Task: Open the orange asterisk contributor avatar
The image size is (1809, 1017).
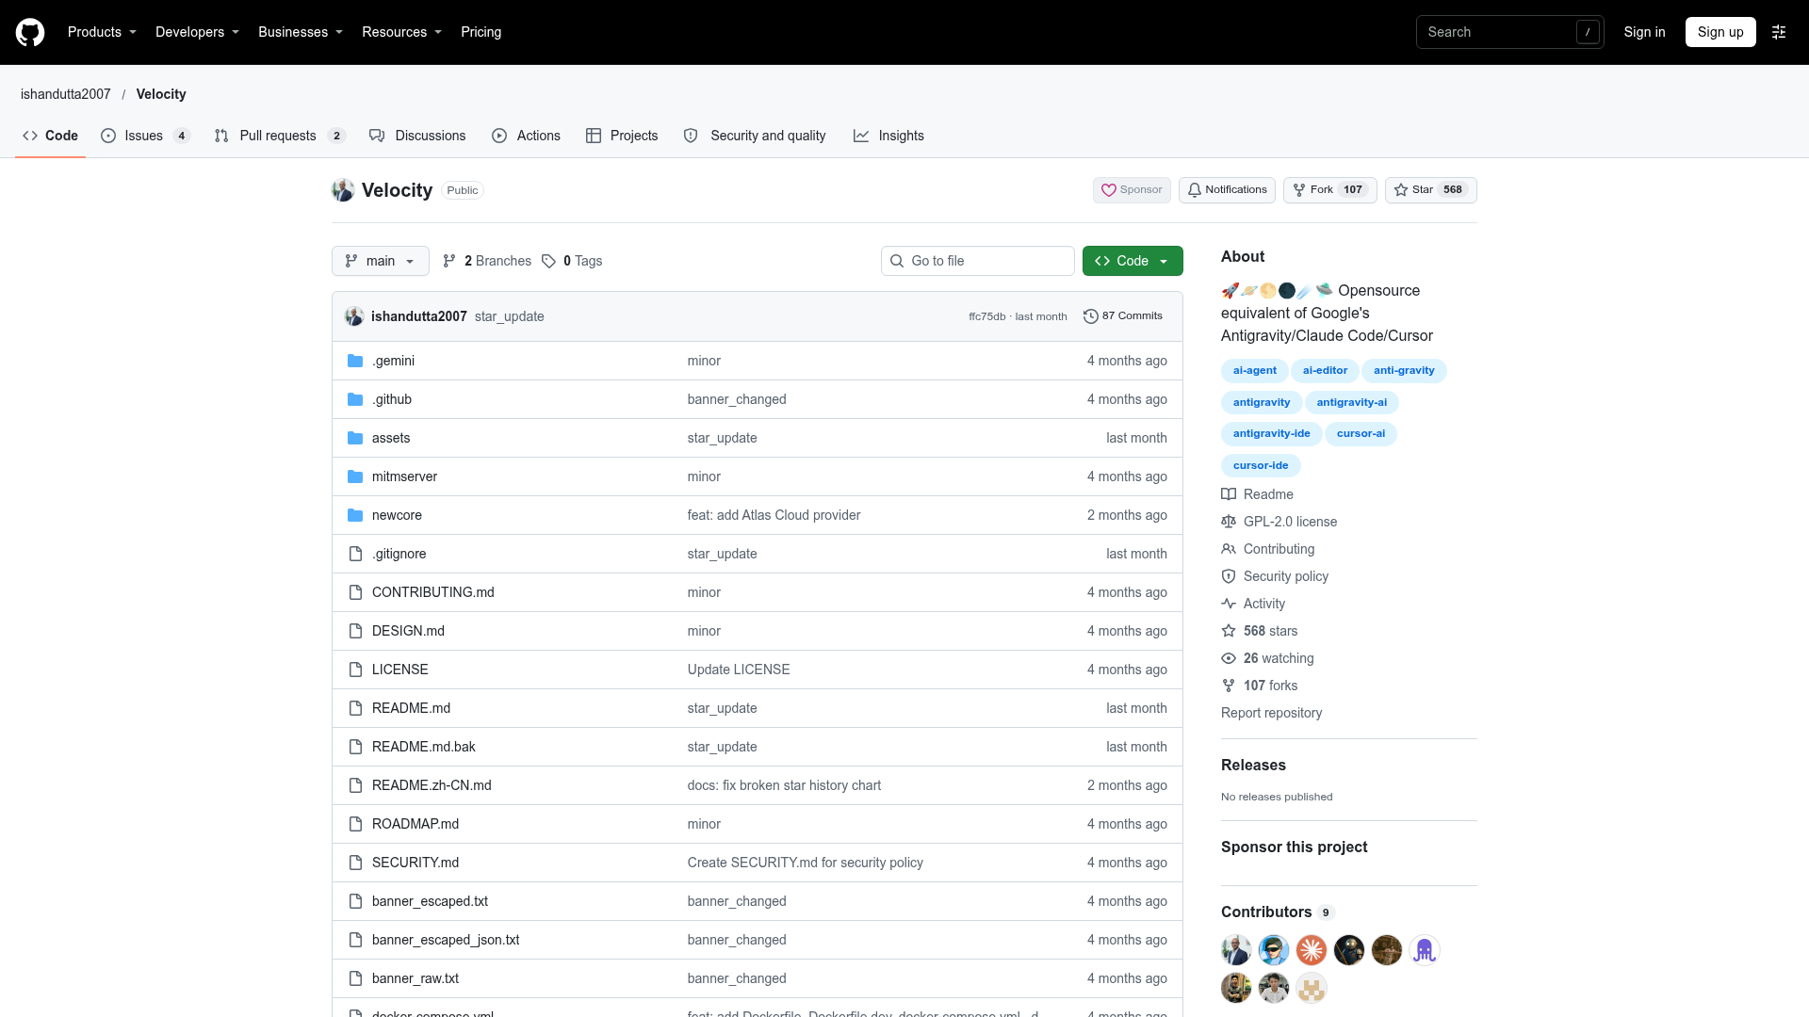Action: tap(1312, 950)
